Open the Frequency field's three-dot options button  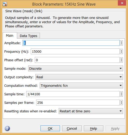pyautogui.click(x=122, y=51)
